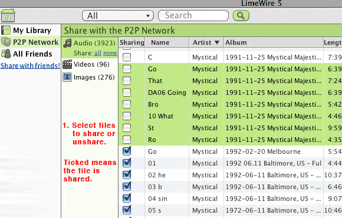Untick sharing for 05 s
This screenshot has width=342, height=218.
127,210
